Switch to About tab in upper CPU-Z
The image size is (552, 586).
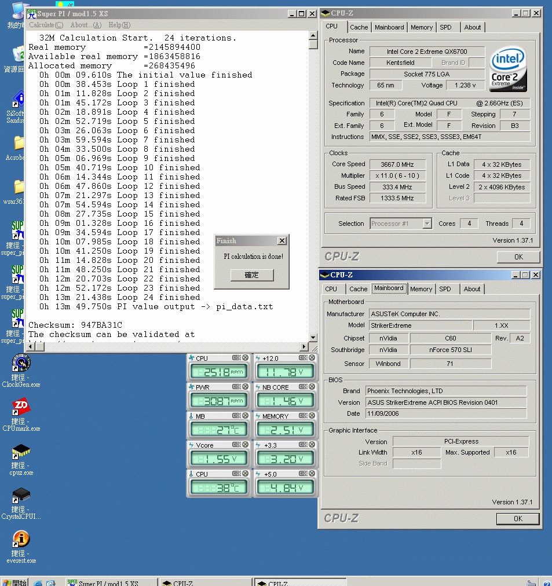(x=473, y=27)
